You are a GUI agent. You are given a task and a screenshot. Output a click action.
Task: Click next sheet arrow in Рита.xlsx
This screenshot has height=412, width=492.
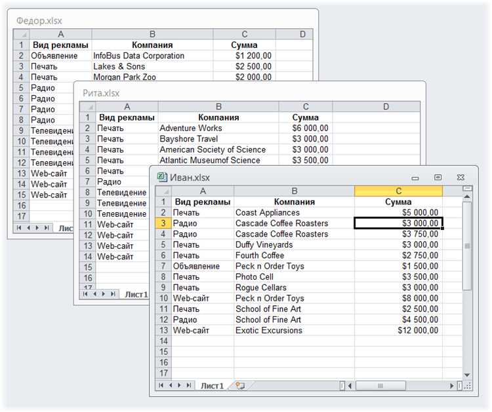pyautogui.click(x=104, y=294)
